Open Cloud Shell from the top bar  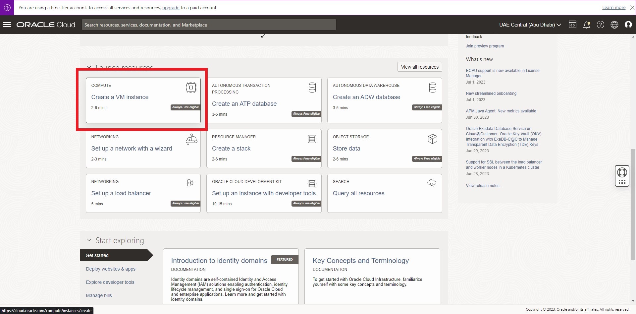pyautogui.click(x=573, y=25)
